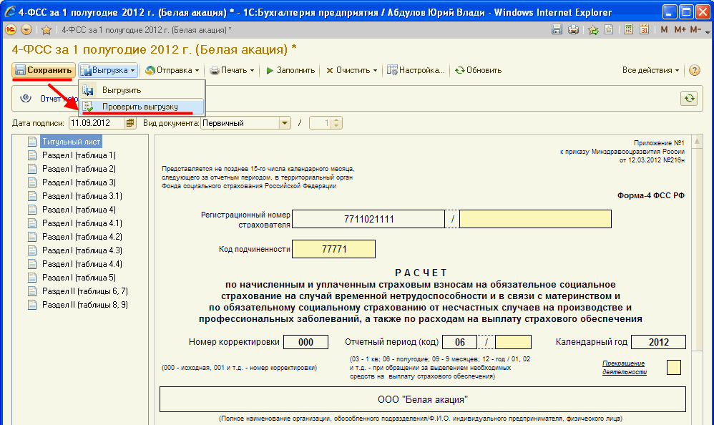Open Все действия menu
Viewport: 714px width, 425px height.
point(650,70)
